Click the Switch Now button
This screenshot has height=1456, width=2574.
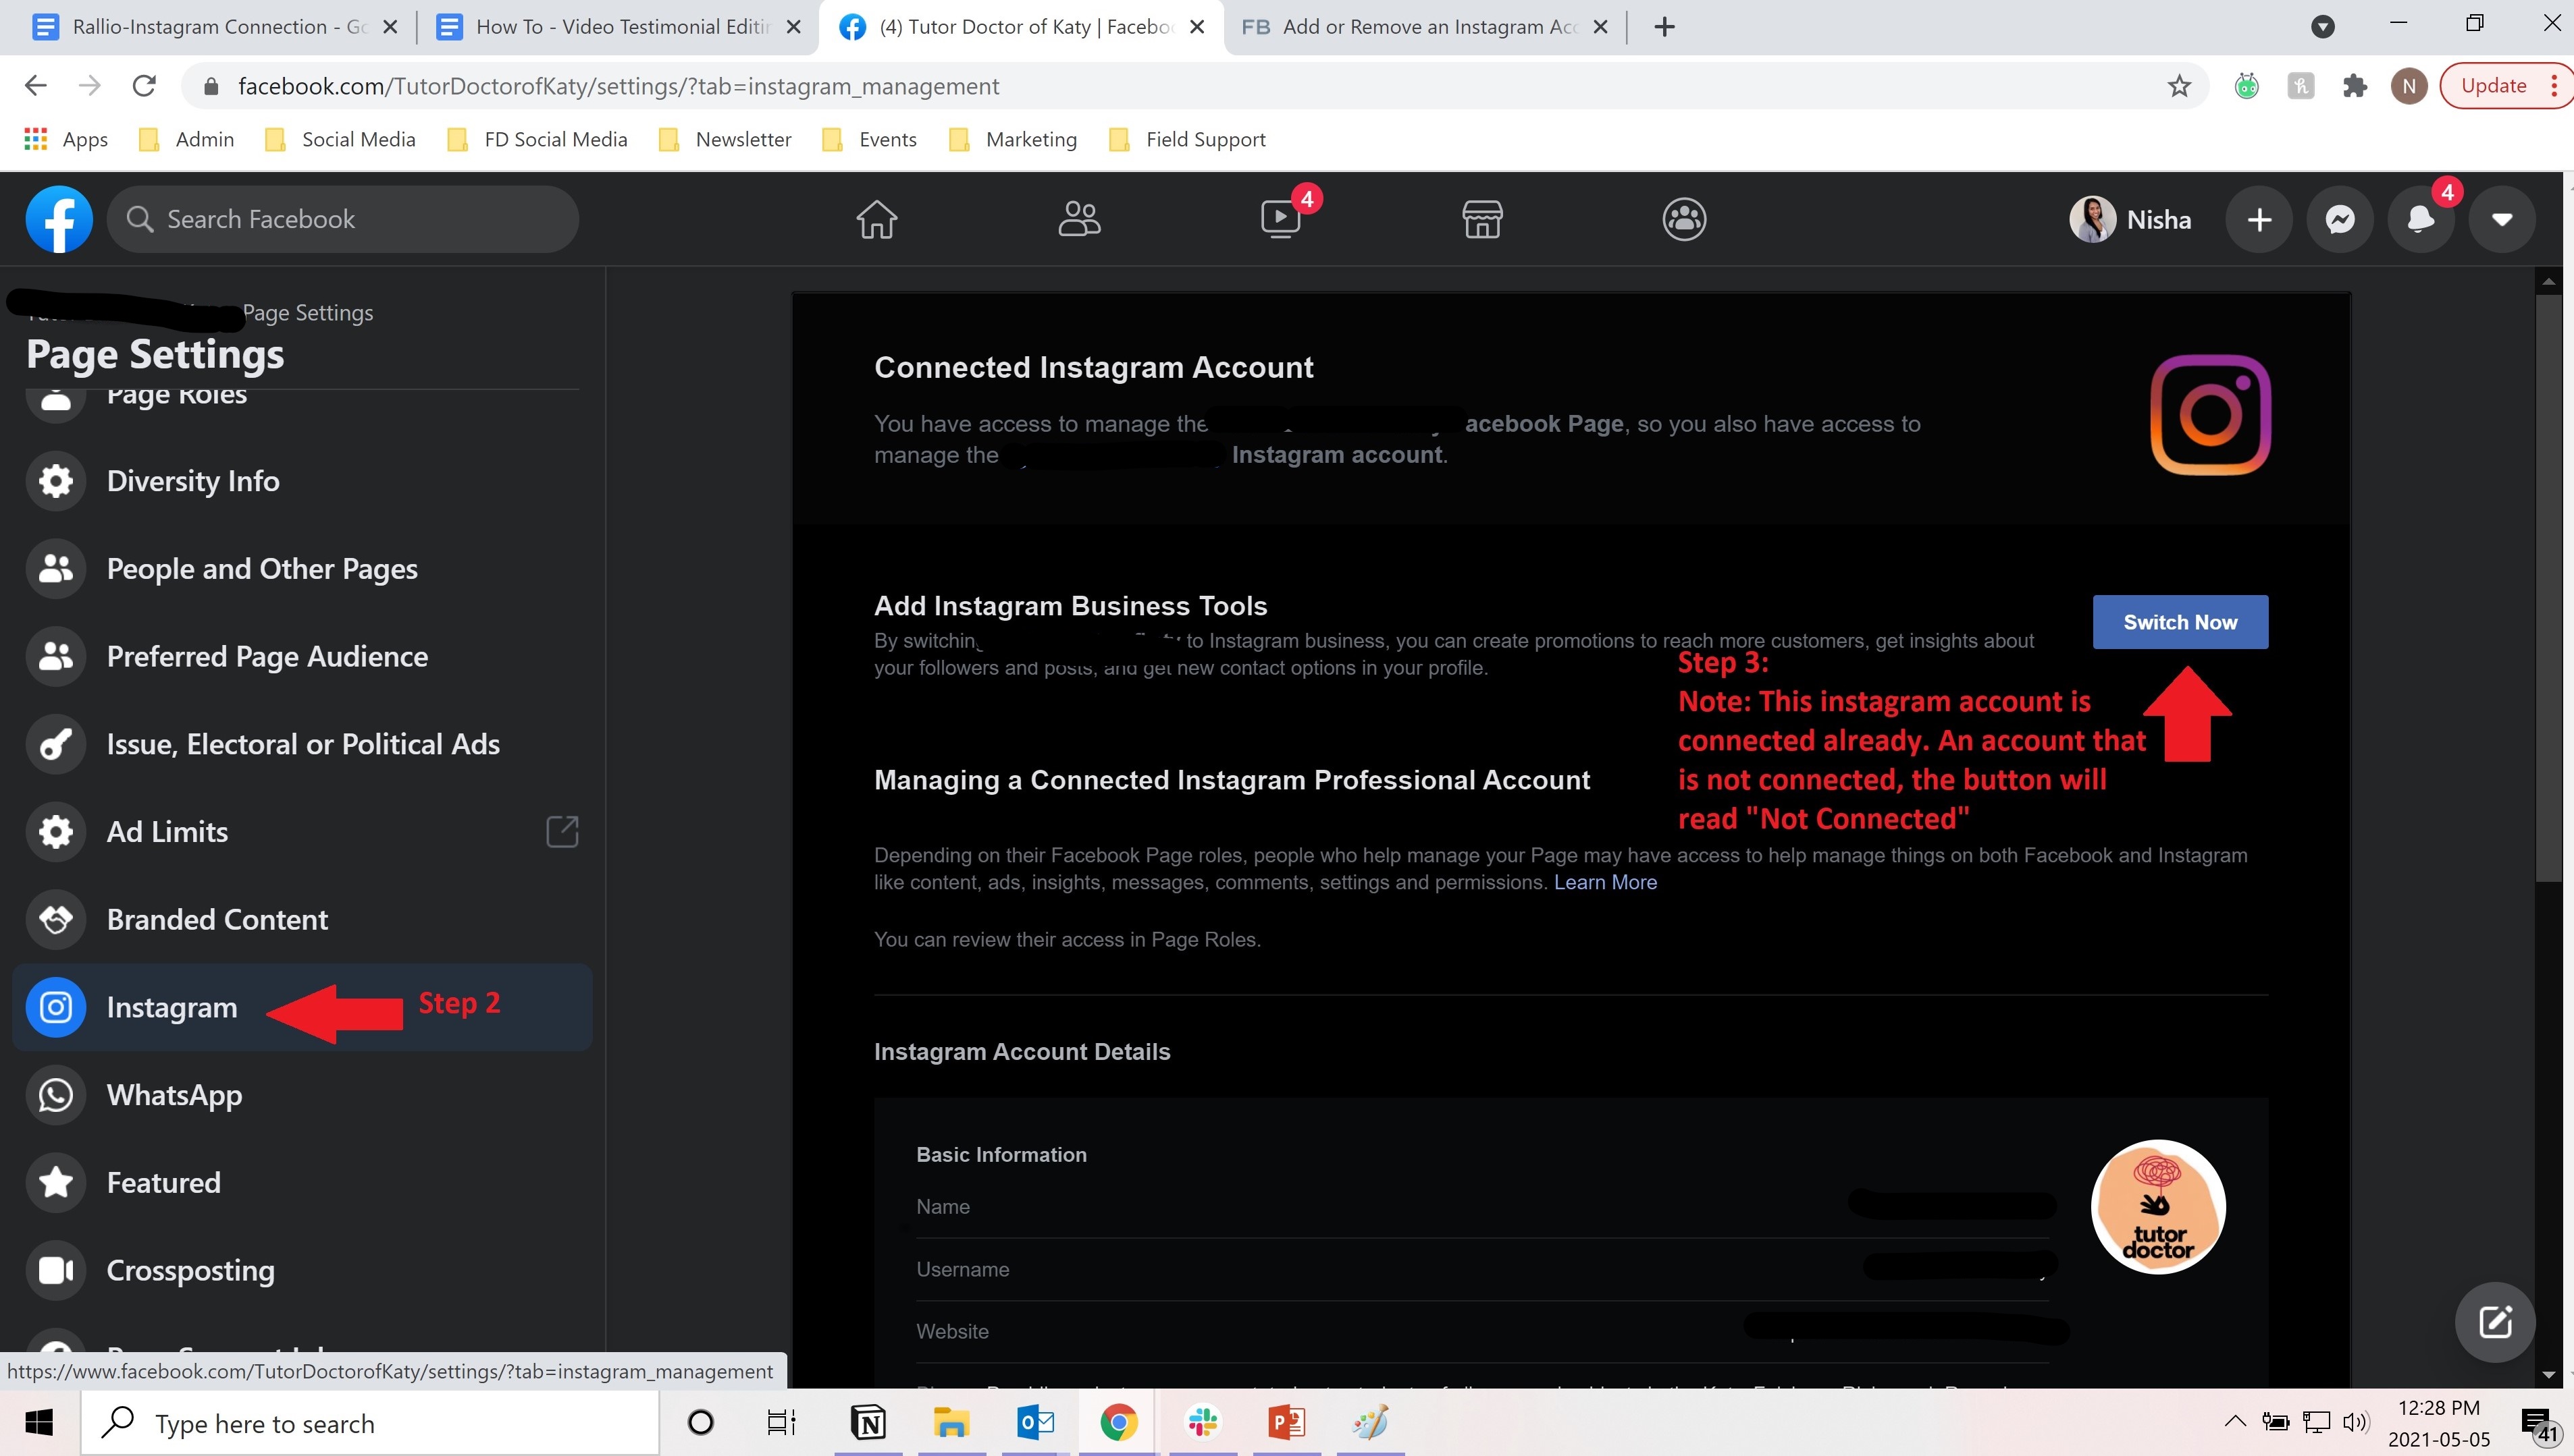(2180, 622)
